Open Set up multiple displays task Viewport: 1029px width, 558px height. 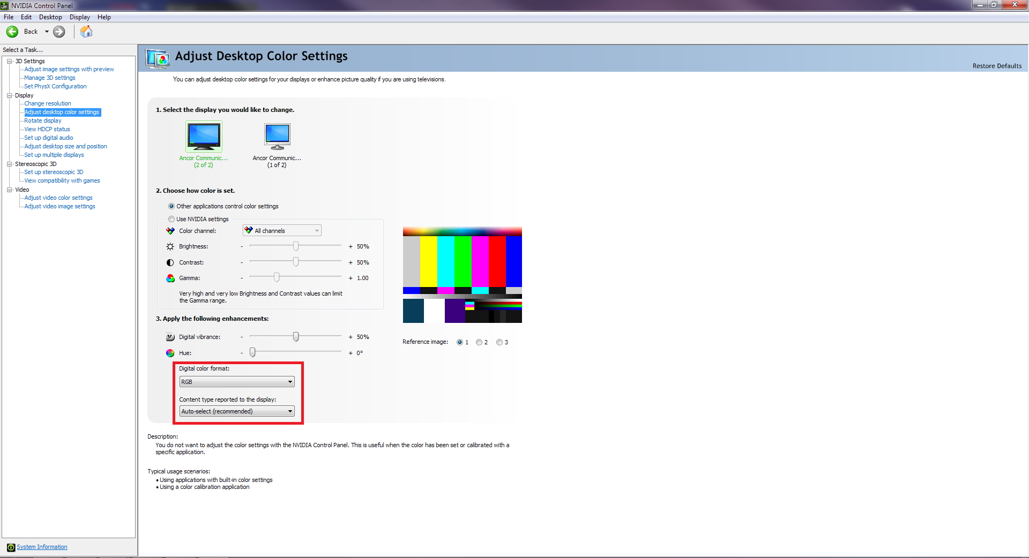tap(54, 155)
